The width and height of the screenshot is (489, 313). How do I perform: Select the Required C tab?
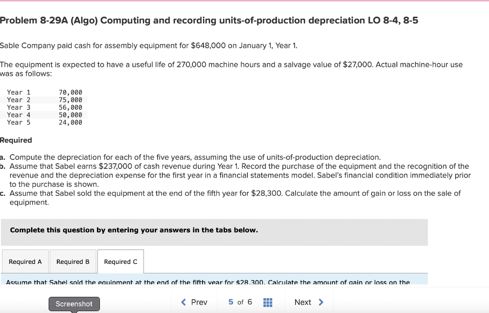[120, 261]
